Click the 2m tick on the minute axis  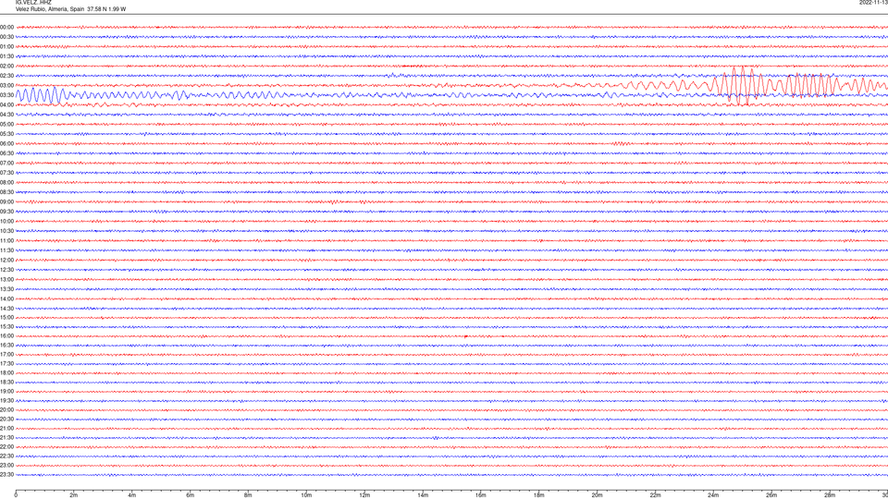(x=74, y=495)
